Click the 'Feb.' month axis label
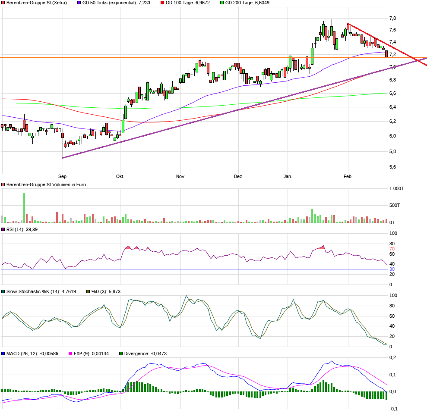The height and width of the screenshot is (413, 427). [348, 176]
